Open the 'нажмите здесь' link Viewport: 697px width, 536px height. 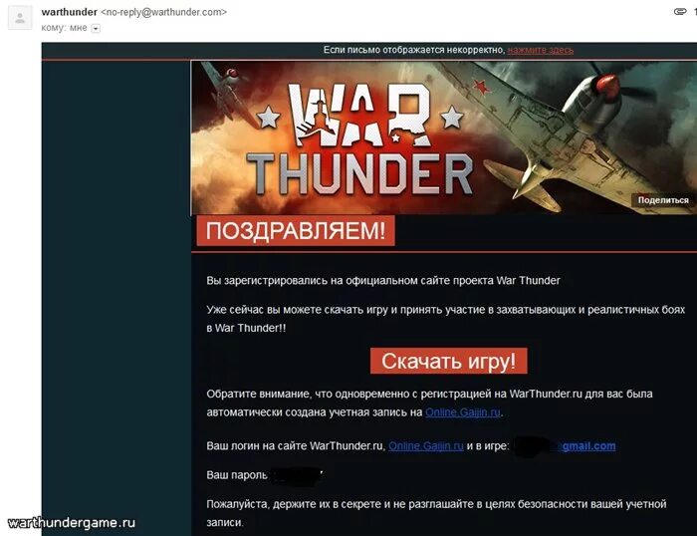540,50
